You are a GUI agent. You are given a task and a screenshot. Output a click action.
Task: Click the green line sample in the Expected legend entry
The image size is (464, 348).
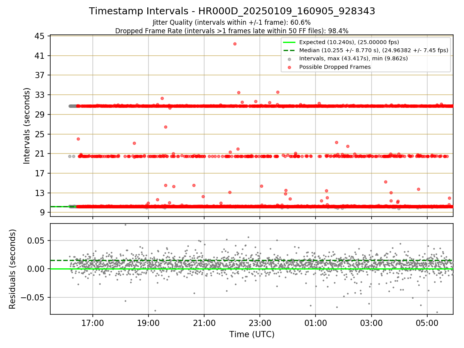[x=289, y=42]
